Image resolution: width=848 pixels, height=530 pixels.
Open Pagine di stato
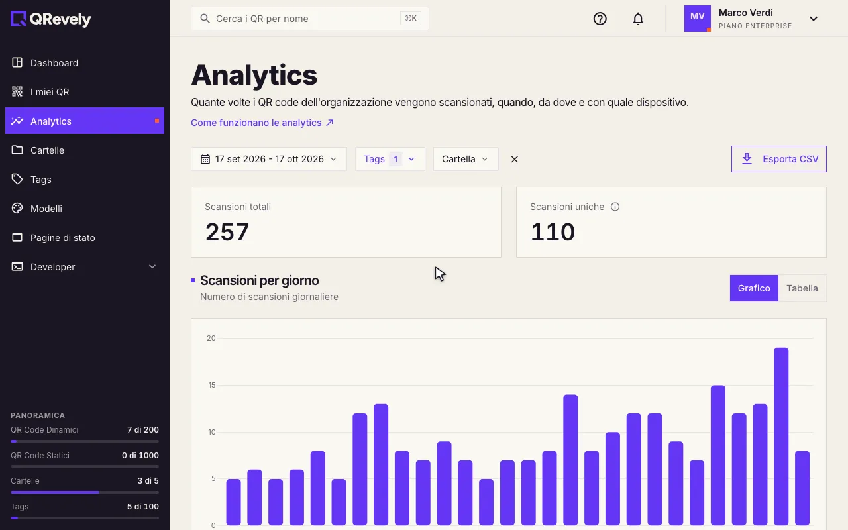tap(85, 238)
